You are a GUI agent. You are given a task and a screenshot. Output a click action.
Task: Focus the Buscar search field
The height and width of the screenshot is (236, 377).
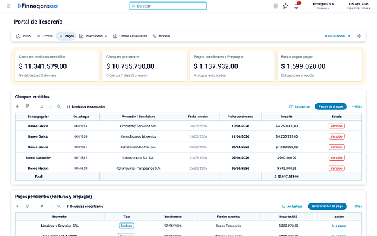pos(168,6)
